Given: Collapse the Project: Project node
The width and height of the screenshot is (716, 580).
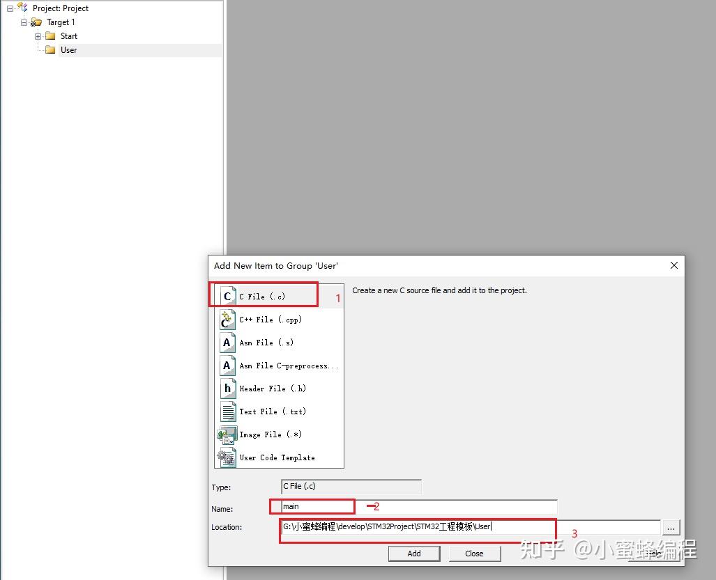Looking at the screenshot, I should tap(10, 8).
